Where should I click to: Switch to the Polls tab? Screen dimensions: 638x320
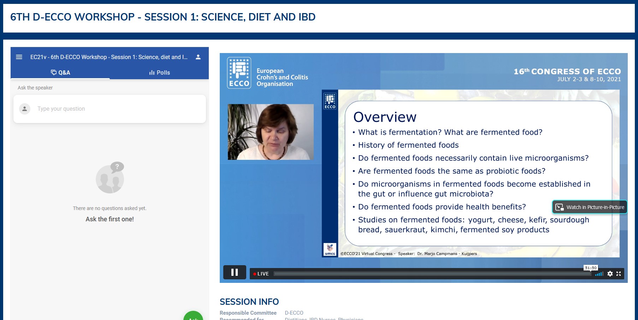(159, 72)
